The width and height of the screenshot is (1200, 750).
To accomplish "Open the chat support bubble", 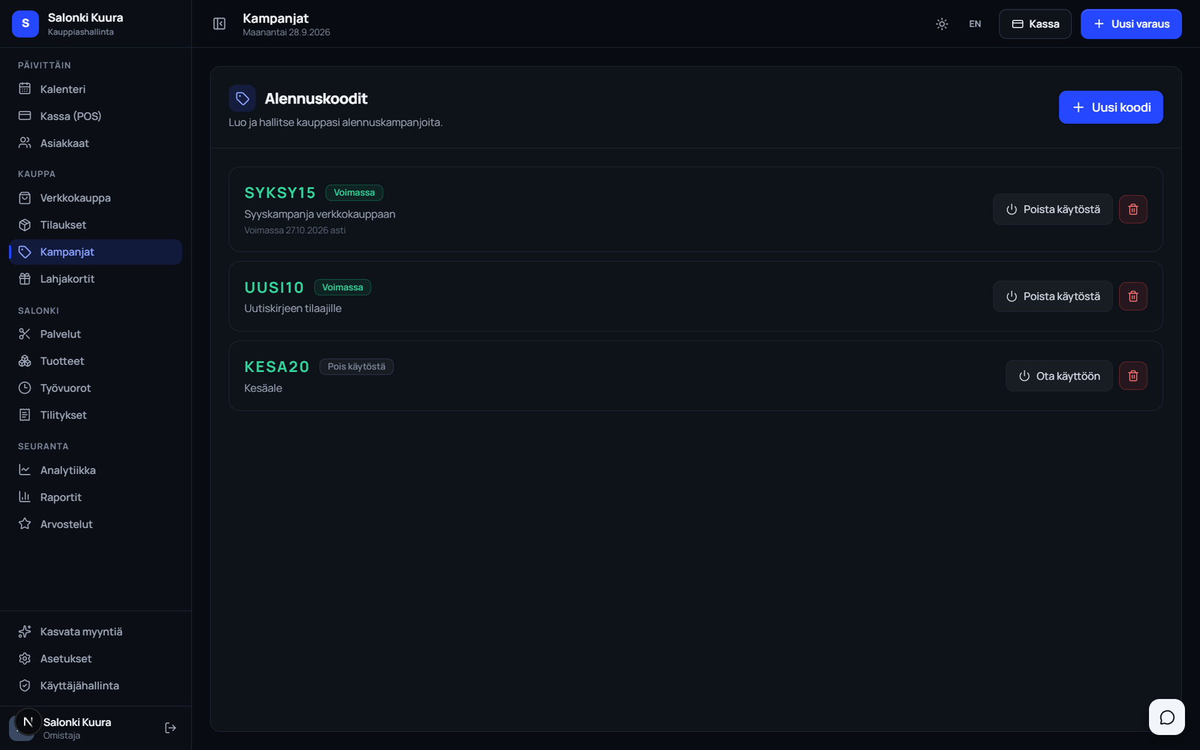I will coord(1167,717).
